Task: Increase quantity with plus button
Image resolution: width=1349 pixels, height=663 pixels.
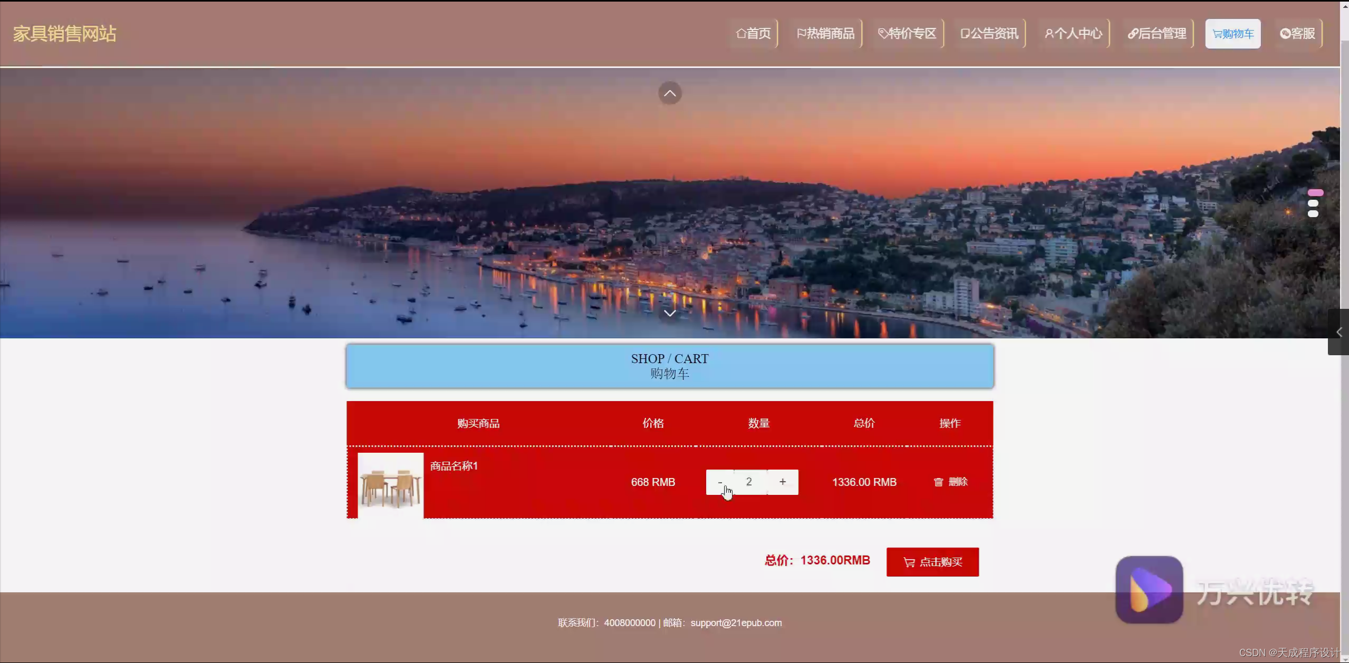Action: click(x=783, y=482)
